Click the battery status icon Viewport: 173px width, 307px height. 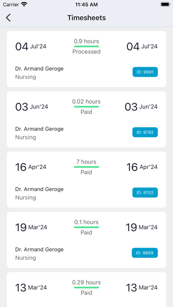coord(165,4)
